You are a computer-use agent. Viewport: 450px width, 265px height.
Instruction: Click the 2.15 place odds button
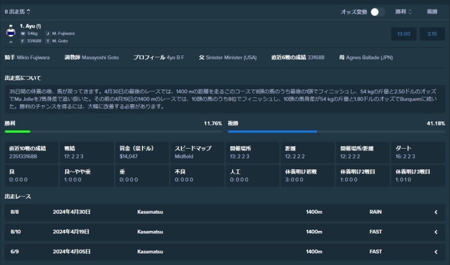tap(432, 34)
